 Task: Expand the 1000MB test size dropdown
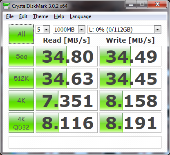(x=82, y=30)
